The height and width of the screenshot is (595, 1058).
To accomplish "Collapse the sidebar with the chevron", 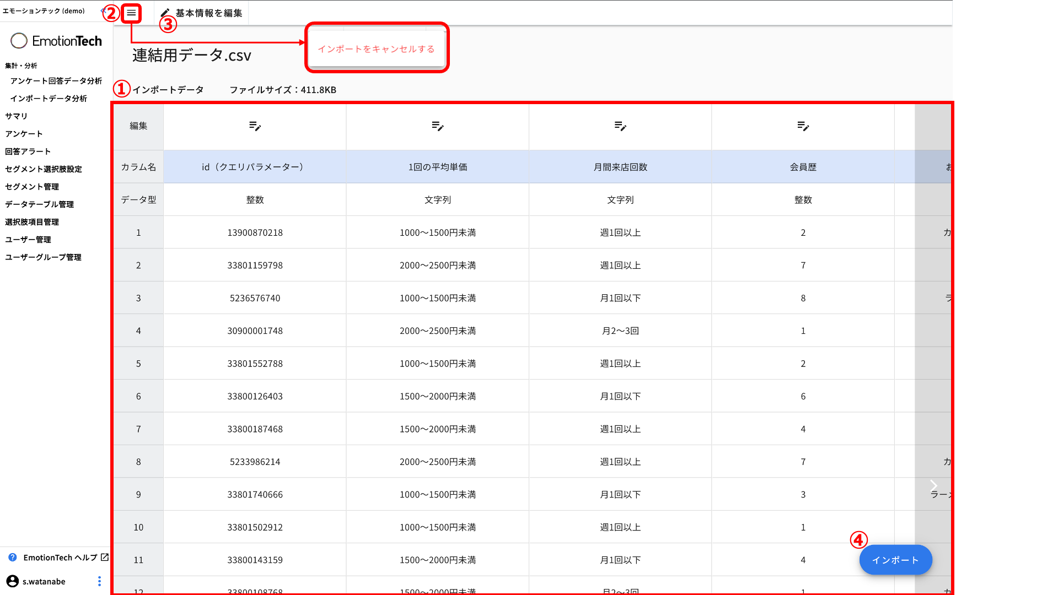I will pyautogui.click(x=103, y=10).
